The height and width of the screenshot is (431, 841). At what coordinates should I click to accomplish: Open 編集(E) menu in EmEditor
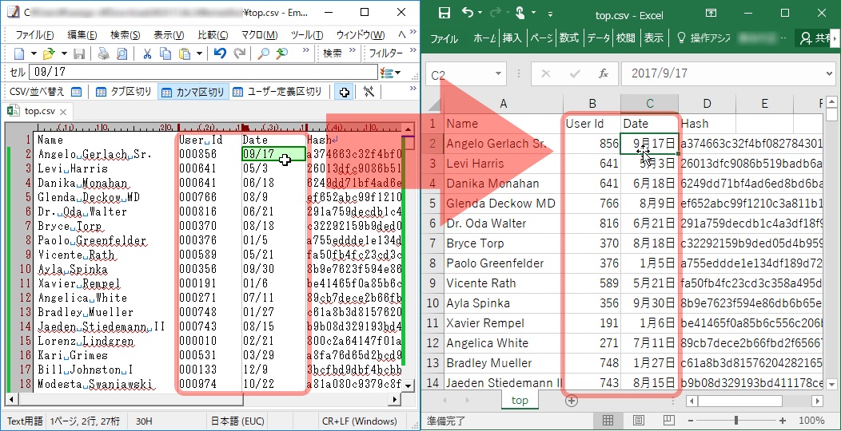point(82,35)
